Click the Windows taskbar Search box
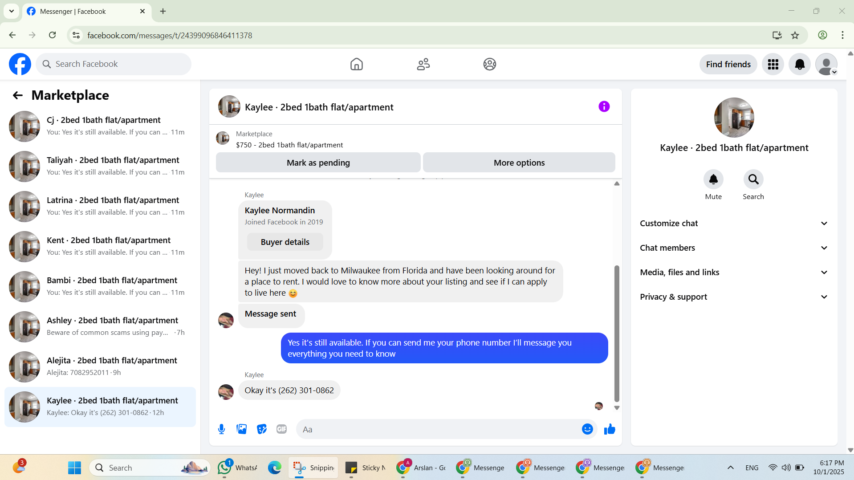This screenshot has width=854, height=480. [x=150, y=468]
